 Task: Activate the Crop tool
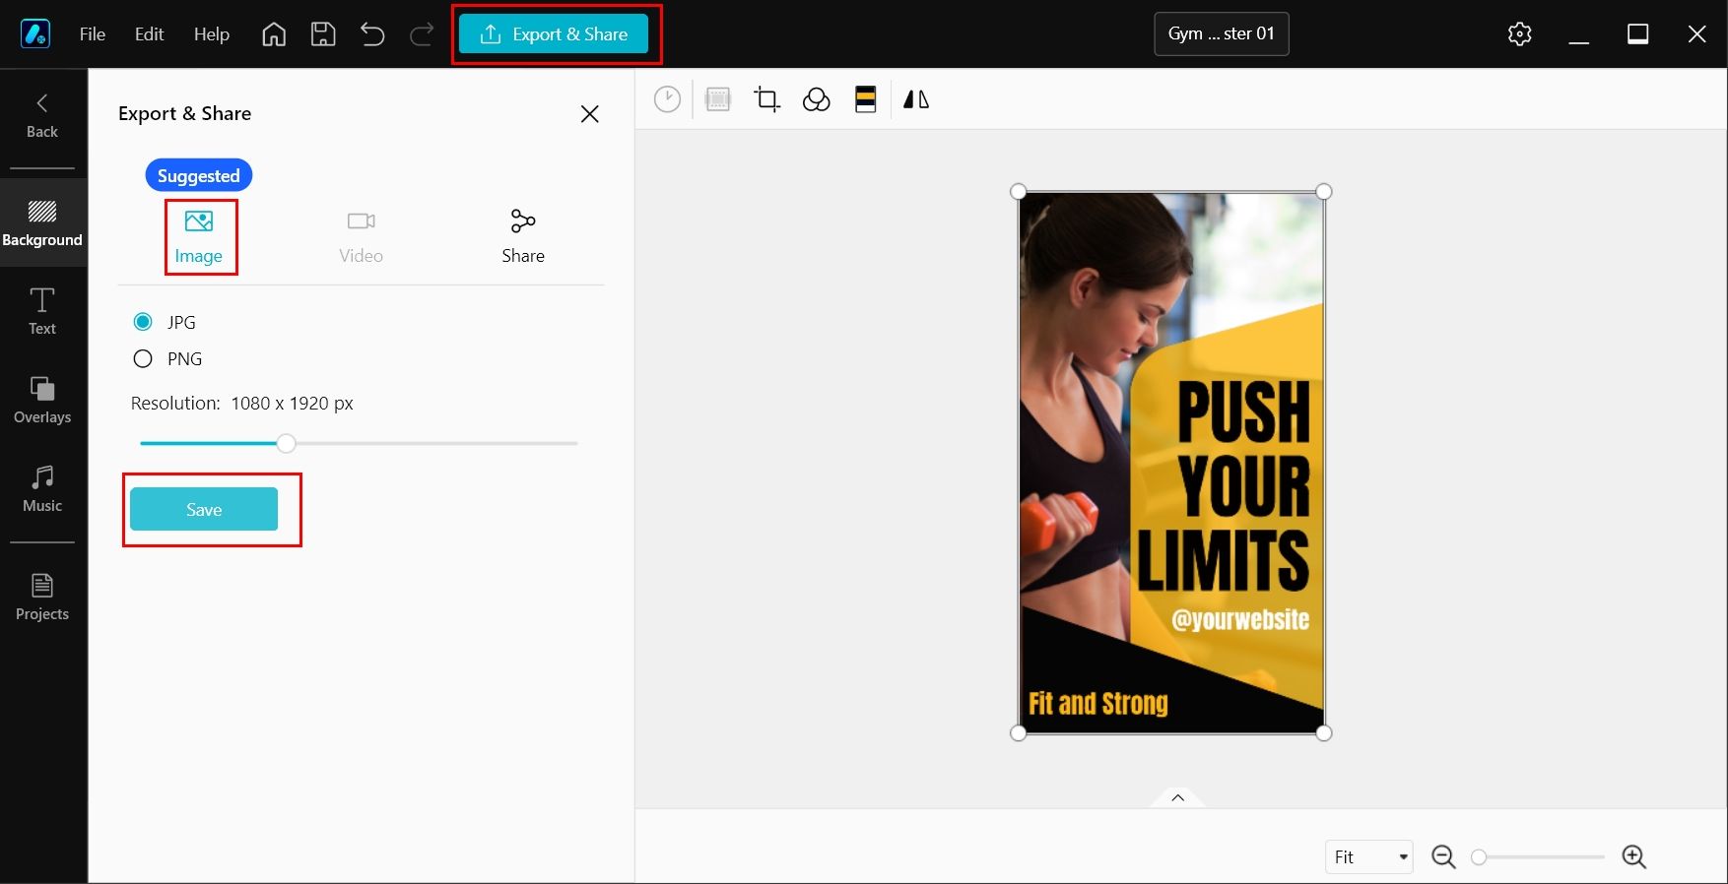[x=766, y=99]
